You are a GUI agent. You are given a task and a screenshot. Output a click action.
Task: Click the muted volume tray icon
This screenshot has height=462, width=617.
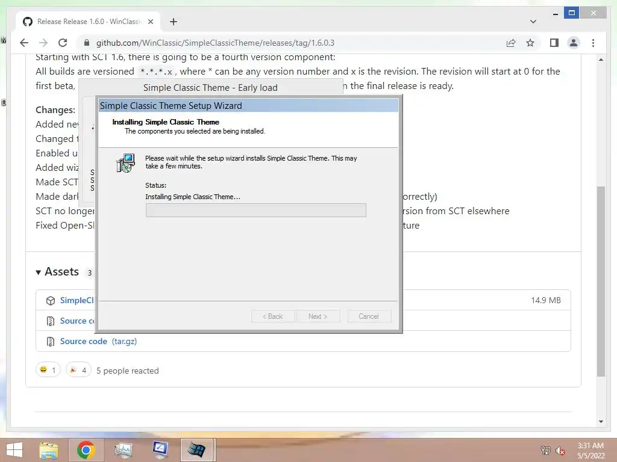tap(560, 451)
